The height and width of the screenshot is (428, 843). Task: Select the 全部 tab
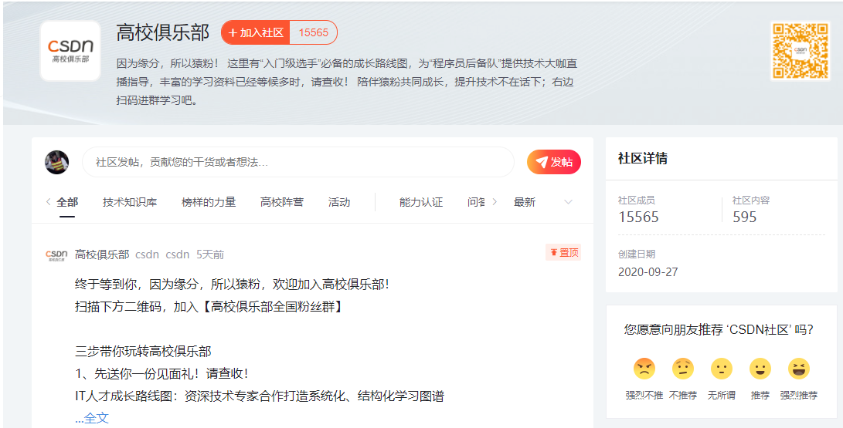pyautogui.click(x=67, y=202)
